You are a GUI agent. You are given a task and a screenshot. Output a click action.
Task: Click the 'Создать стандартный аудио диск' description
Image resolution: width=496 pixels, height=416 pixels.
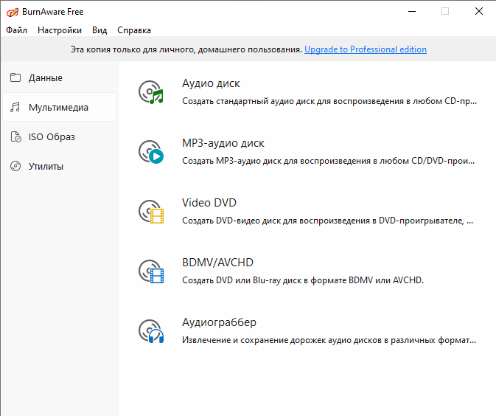click(329, 101)
